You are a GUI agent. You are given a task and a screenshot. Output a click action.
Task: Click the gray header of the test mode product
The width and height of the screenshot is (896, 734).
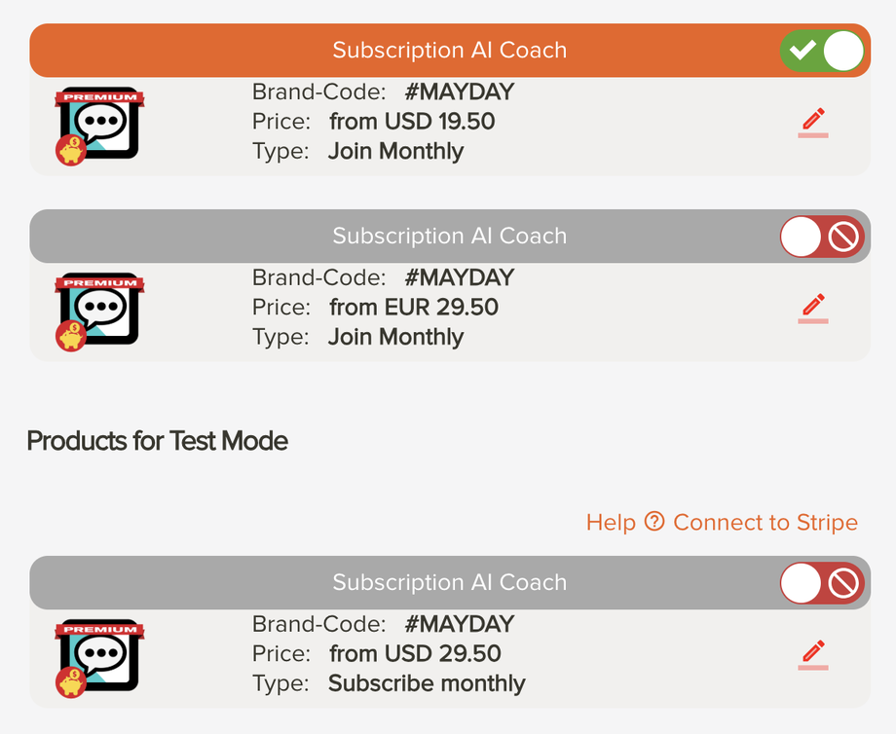pos(449,583)
